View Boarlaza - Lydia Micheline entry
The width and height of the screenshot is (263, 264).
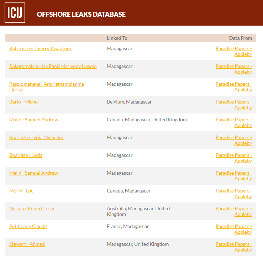click(37, 138)
